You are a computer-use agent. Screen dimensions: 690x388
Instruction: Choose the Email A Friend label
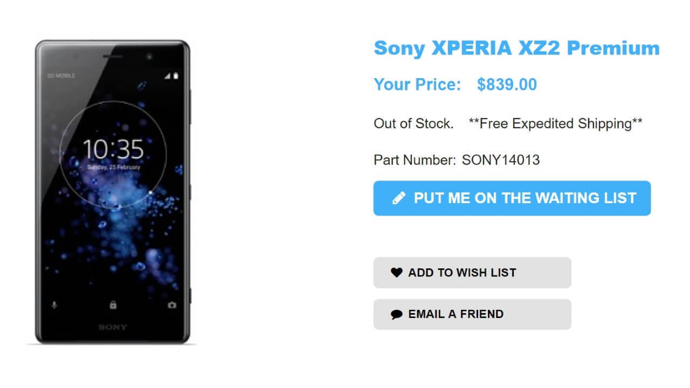pyautogui.click(x=456, y=314)
